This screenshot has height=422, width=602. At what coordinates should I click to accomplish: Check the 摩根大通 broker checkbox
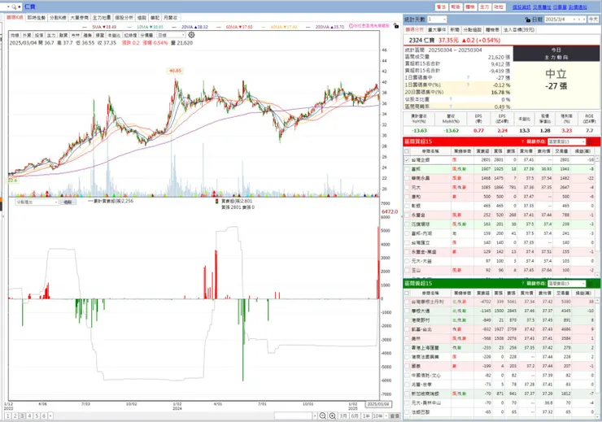[407, 311]
